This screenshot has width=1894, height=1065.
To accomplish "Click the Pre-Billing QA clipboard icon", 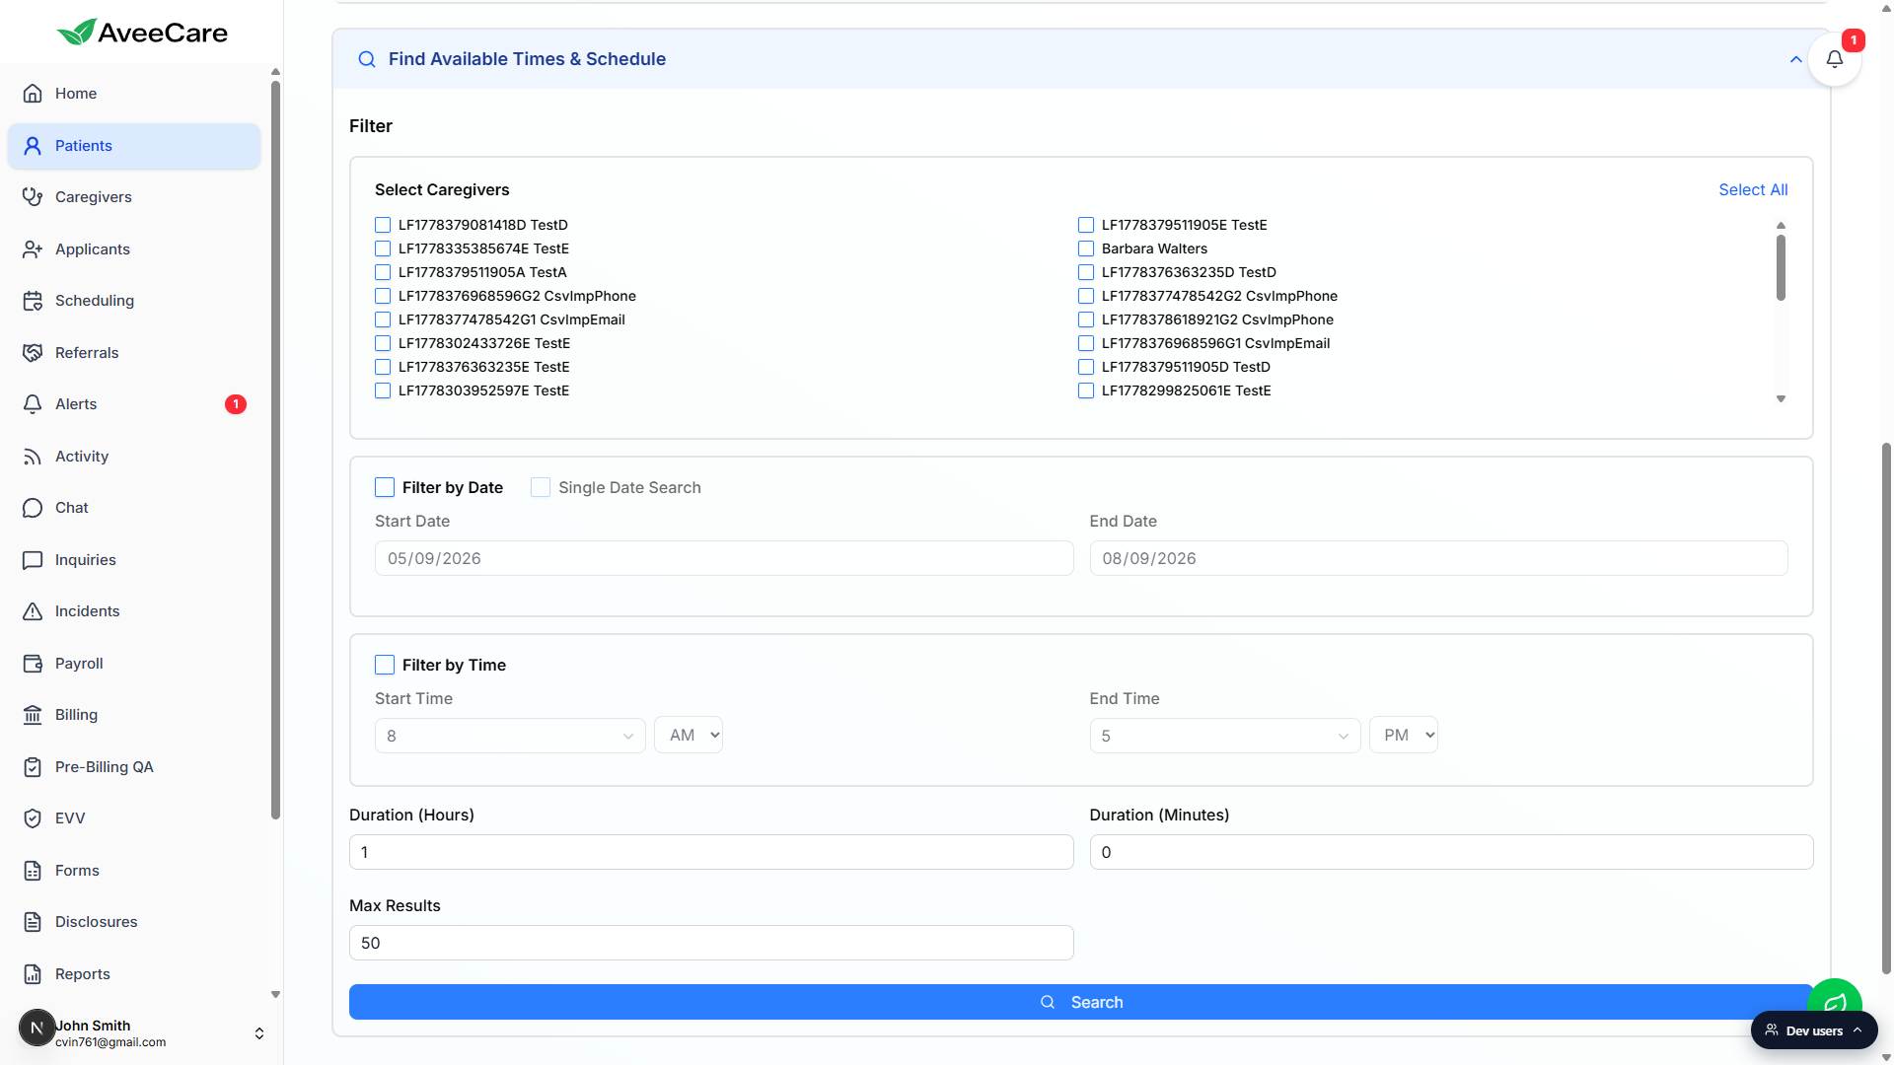I will coord(33,767).
